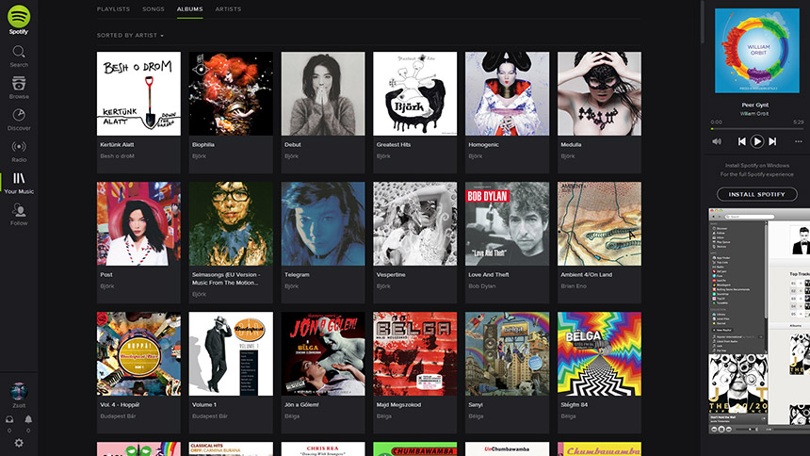Open the Ambient 4/On Land cover
Image resolution: width=810 pixels, height=456 pixels.
click(x=599, y=224)
